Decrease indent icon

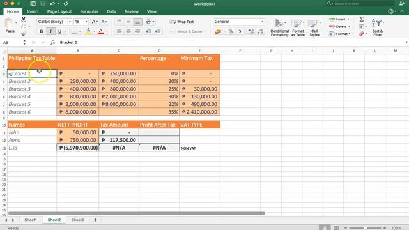pos(148,31)
